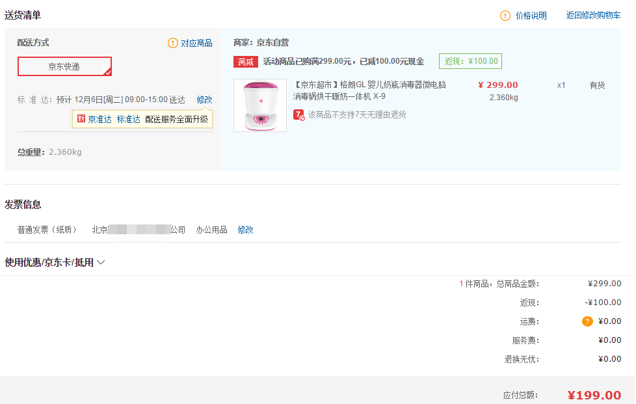
Task: Click product price ¥299.00
Action: (x=498, y=85)
